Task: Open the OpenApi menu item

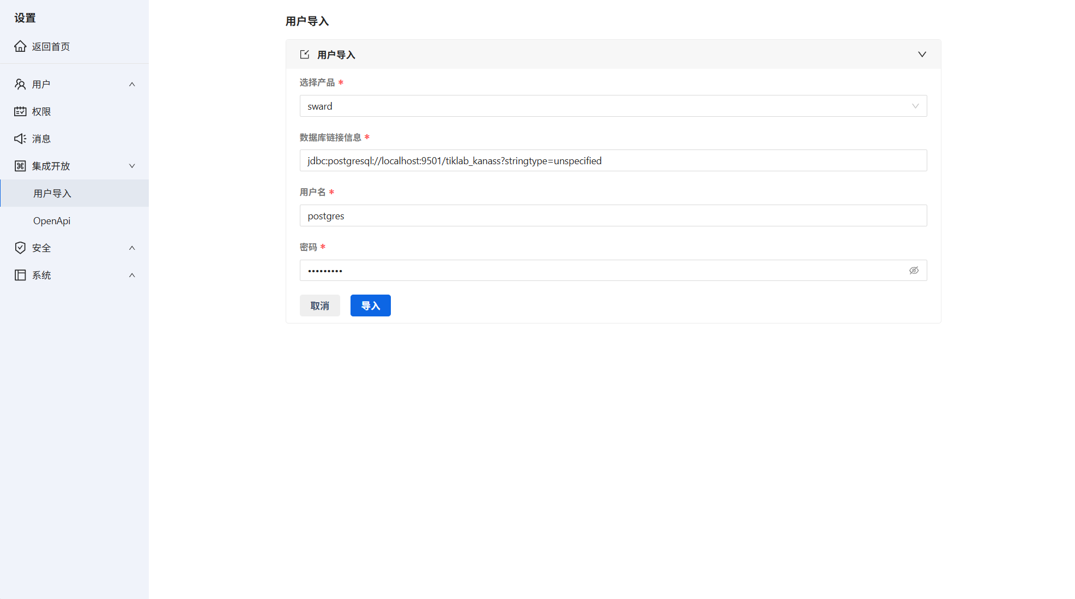Action: [x=52, y=220]
